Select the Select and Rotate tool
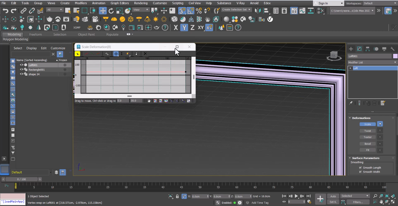 click(x=111, y=11)
